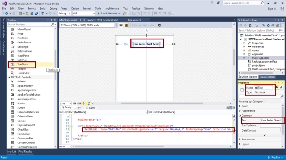The height and width of the screenshot is (160, 286).
Task: Open the Debug menu
Action: (53, 8)
